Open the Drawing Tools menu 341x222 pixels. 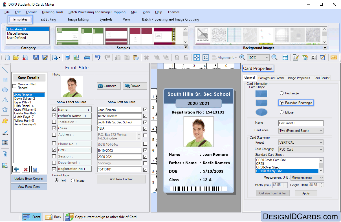[52, 12]
